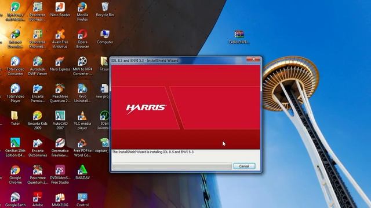Screen dimensions: 371x208
Task: Open Encarta Dictionaries shortcut
Action: click(x=37, y=147)
